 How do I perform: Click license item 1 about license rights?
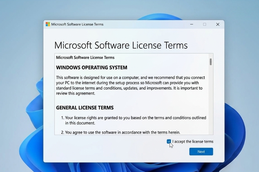click(134, 120)
